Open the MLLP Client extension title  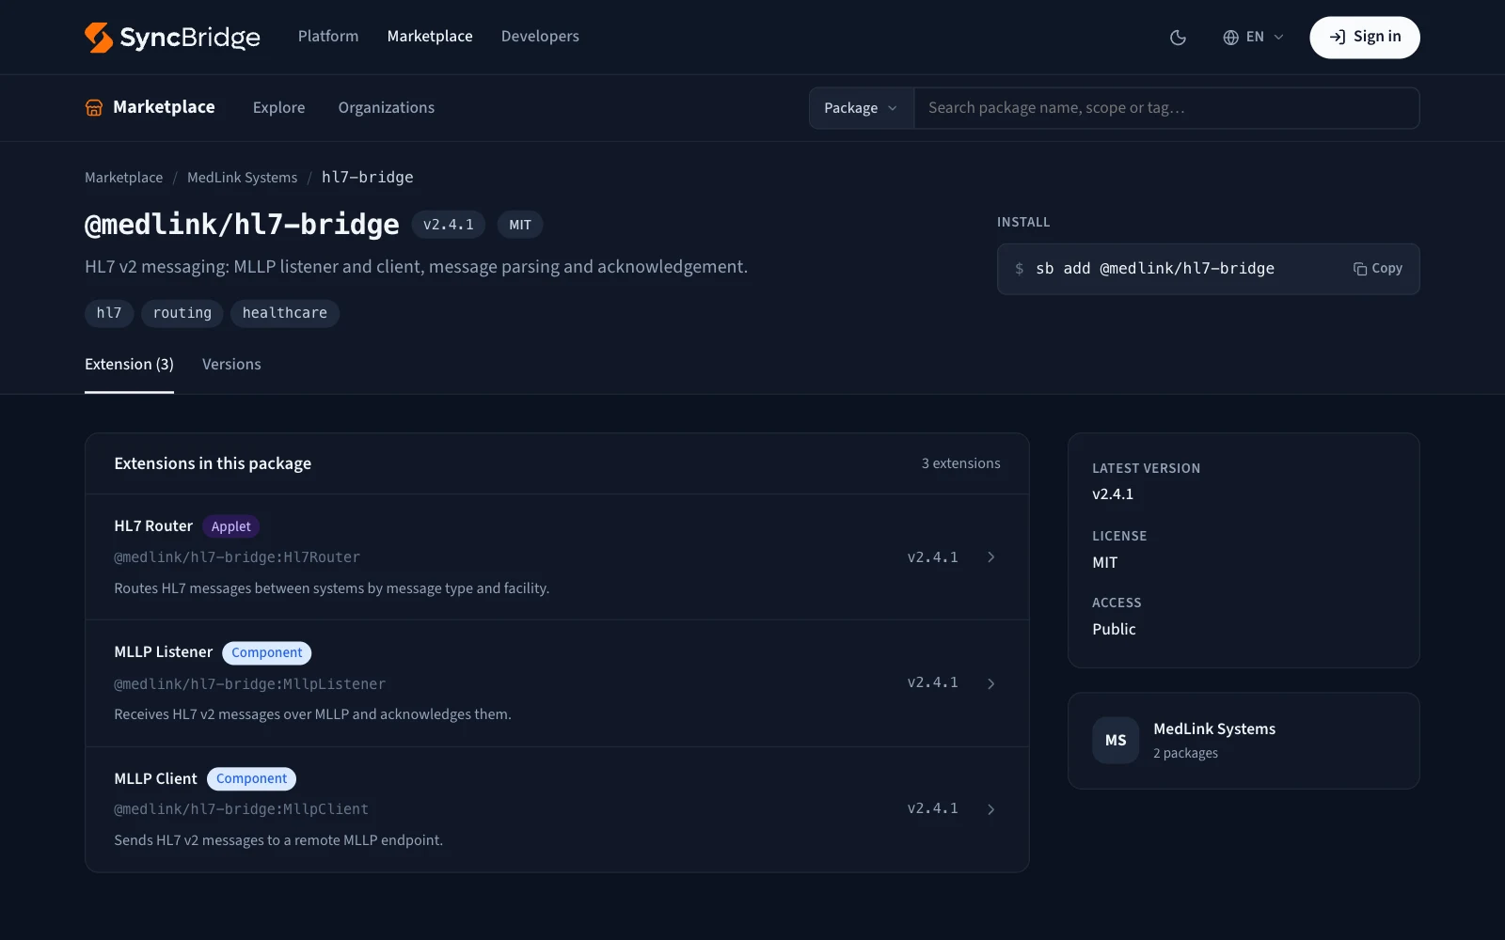(155, 779)
